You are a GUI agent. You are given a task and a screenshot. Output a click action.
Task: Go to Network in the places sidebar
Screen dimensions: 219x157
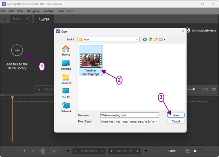tap(66, 107)
